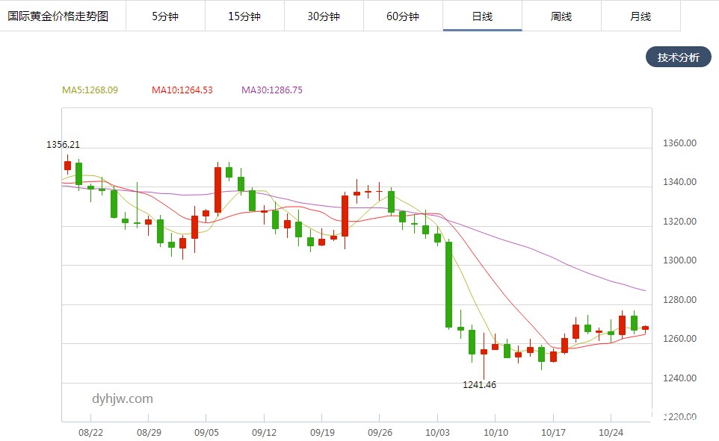Switch to the 60分钟 interval tab
The image size is (719, 441).
pos(403,16)
